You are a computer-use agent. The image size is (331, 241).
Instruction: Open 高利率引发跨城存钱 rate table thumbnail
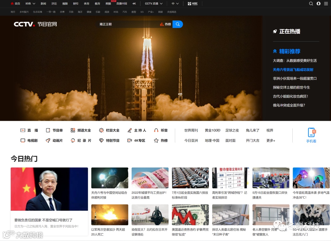(231, 178)
